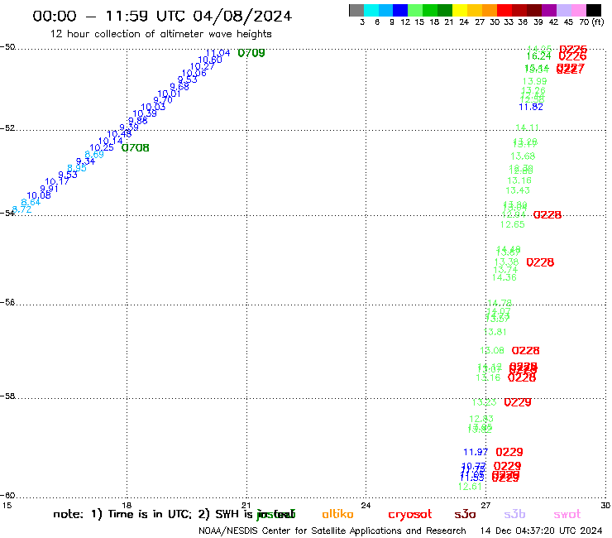Click the longitude axis label '27'
This screenshot has height=538, width=612.
(485, 505)
